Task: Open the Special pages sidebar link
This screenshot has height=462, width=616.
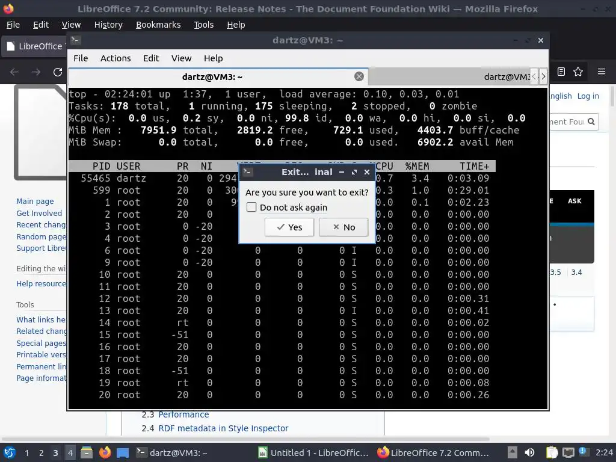Action: pos(42,343)
